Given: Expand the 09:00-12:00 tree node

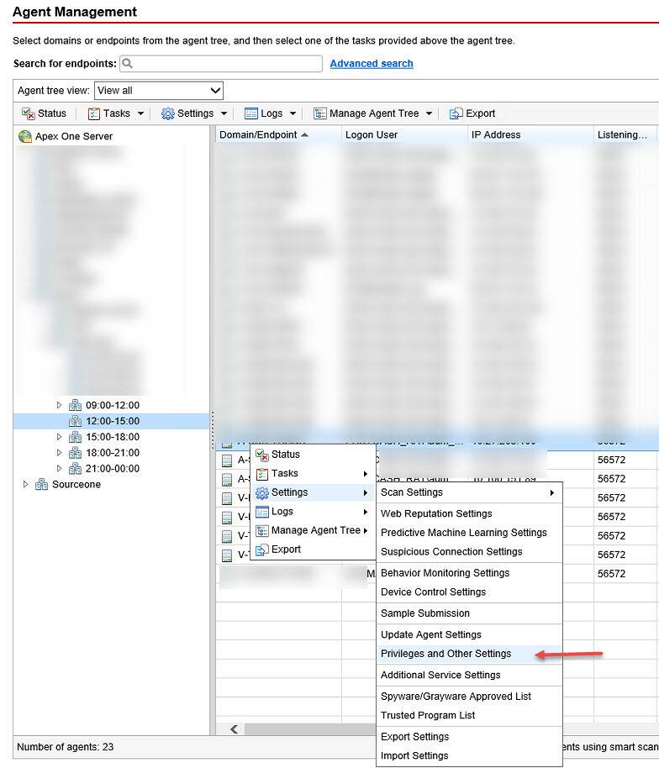Looking at the screenshot, I should tap(59, 405).
